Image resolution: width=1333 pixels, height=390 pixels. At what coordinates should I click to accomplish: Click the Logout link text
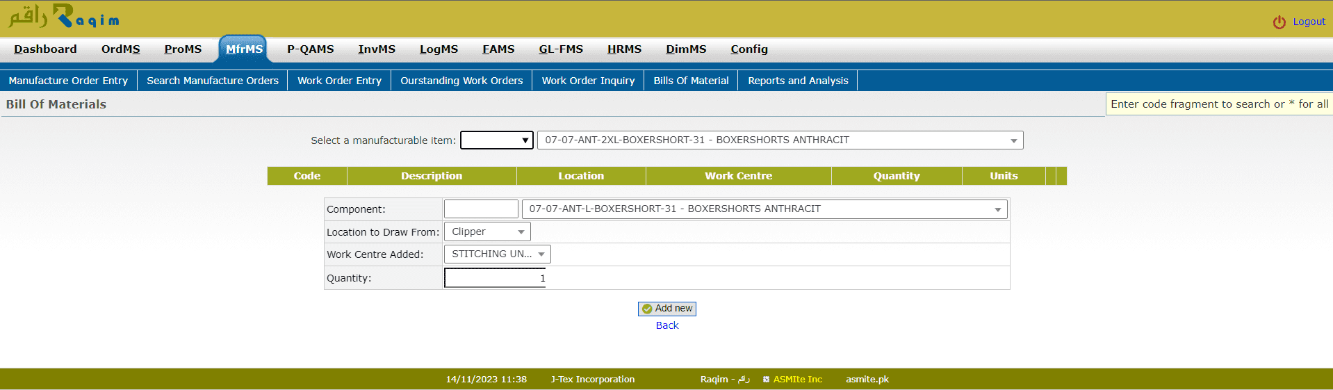(1309, 22)
